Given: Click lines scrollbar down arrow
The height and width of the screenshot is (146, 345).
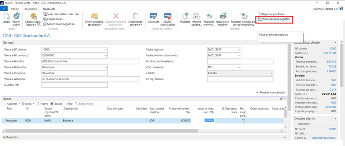Looking at the screenshot, I should 285,127.
